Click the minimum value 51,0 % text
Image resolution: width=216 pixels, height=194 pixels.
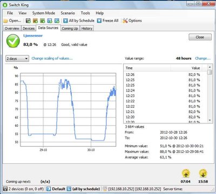pos(182,146)
